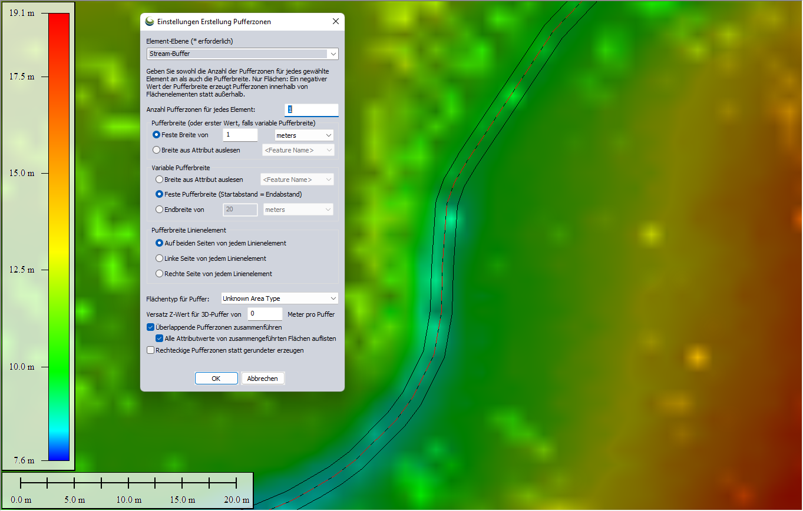803x511 pixels.
Task: Toggle Alle Attributwerte von zusammengeführten Flächen auflisten
Action: pyautogui.click(x=159, y=339)
